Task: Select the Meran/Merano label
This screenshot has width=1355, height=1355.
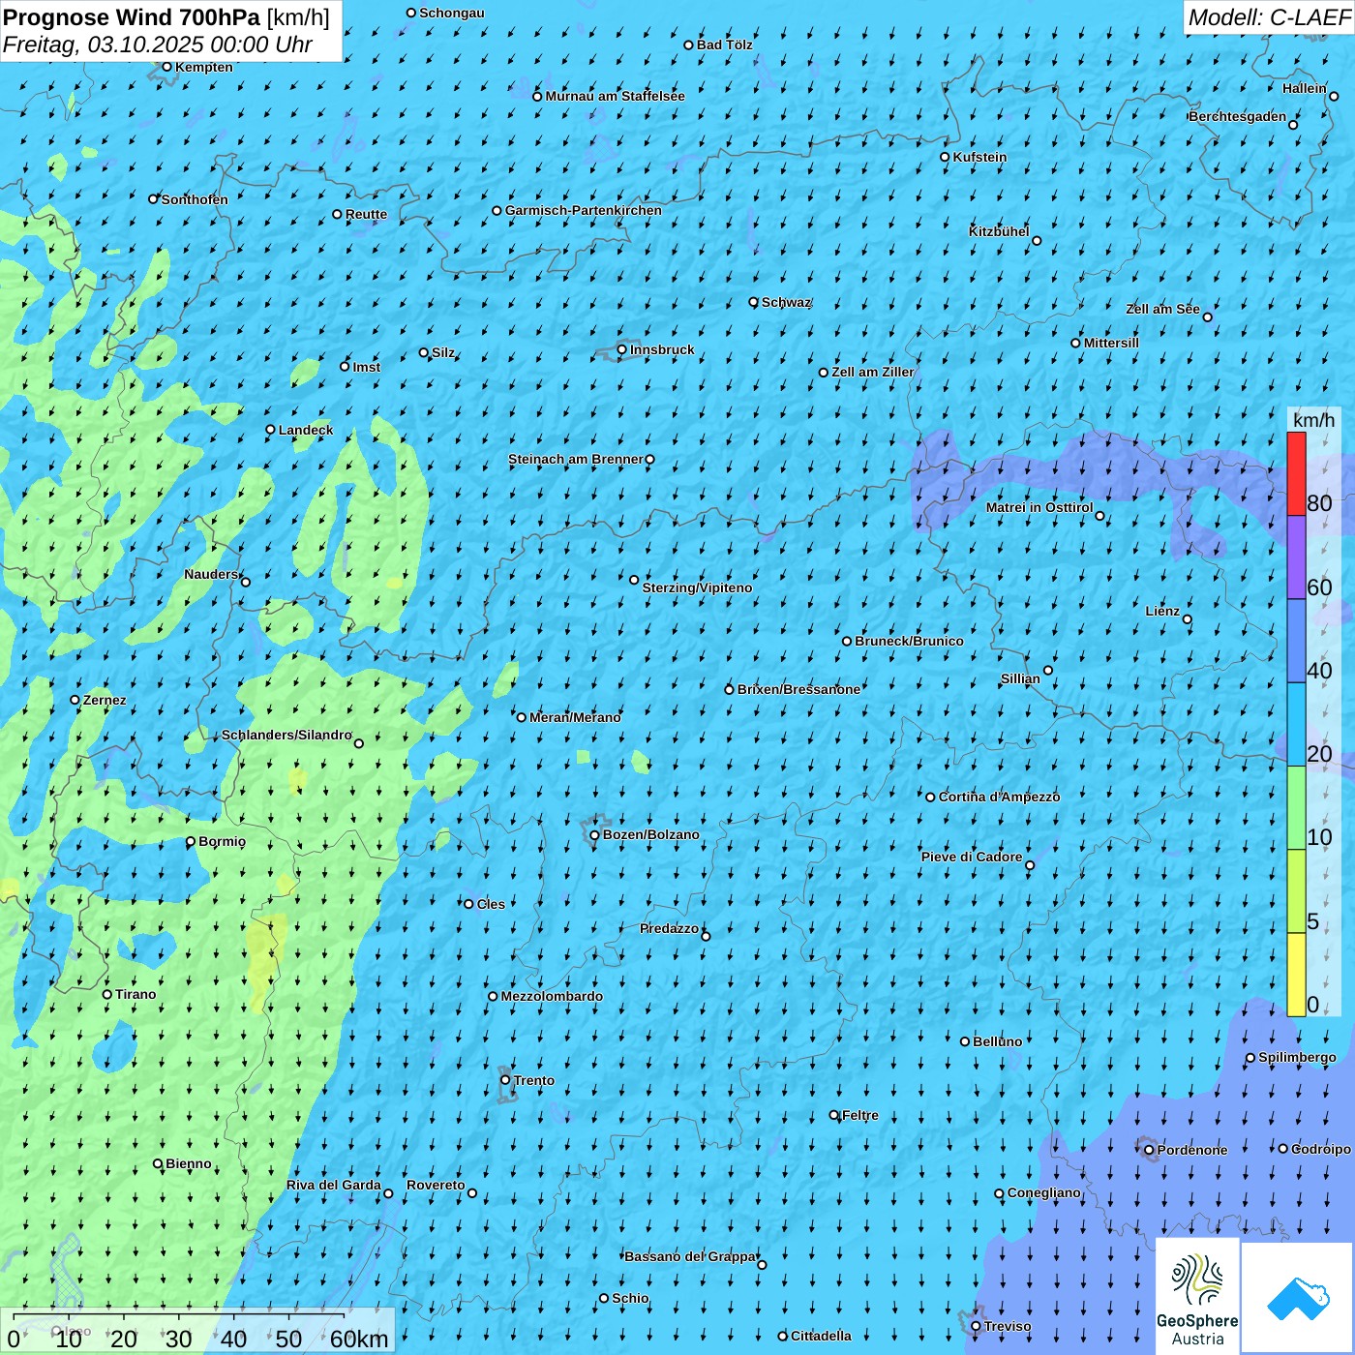Action: (575, 717)
